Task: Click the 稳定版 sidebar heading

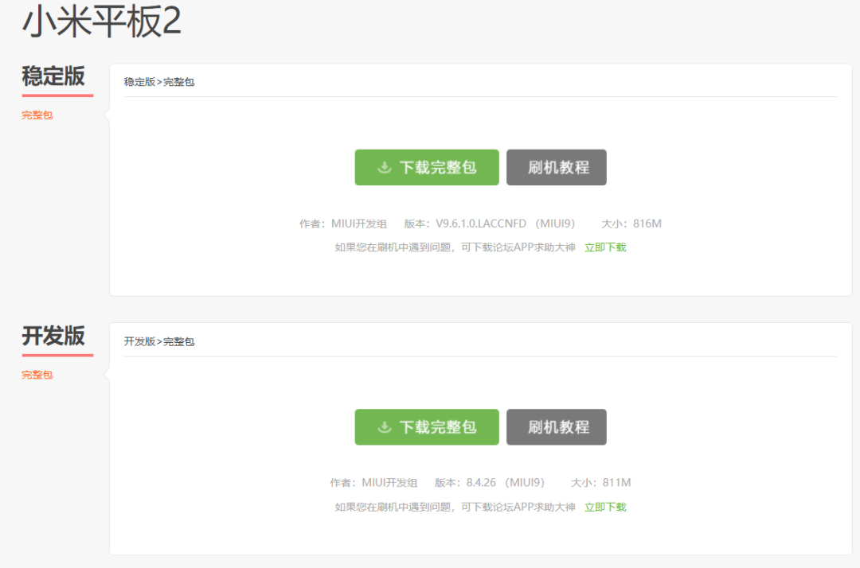Action: (53, 76)
